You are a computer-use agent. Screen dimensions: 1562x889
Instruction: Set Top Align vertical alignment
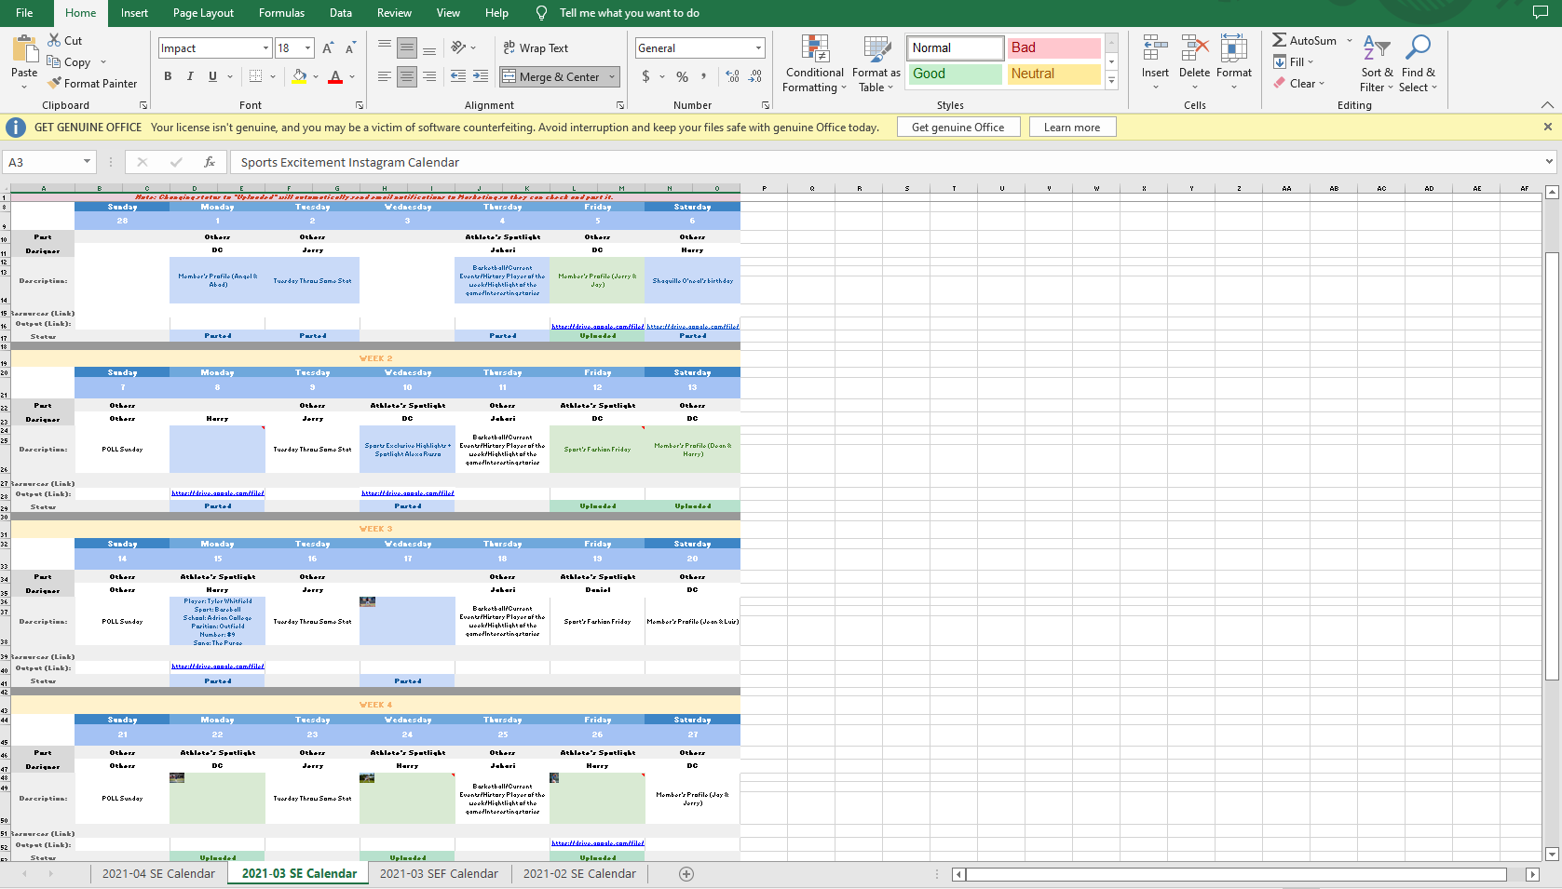[385, 47]
